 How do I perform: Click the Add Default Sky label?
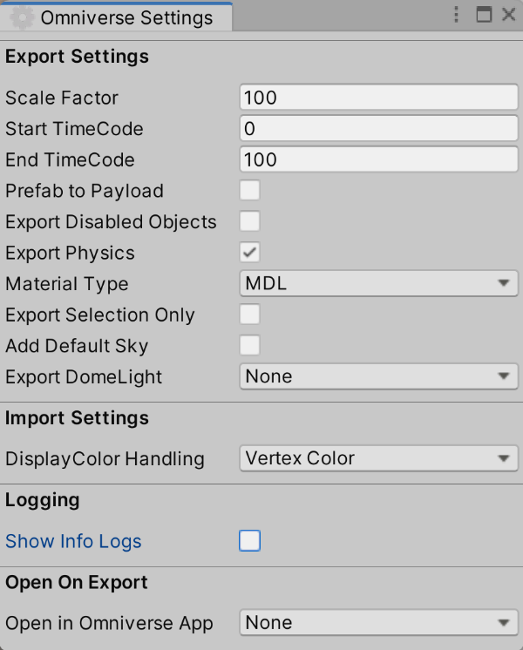click(77, 346)
